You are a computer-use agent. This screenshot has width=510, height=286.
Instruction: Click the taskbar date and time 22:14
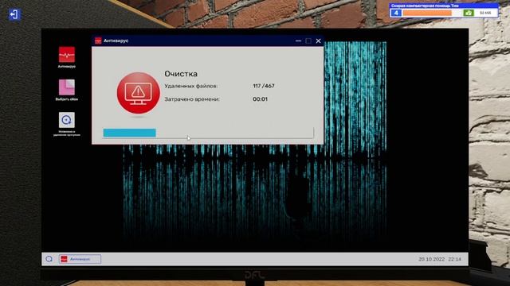click(440, 259)
